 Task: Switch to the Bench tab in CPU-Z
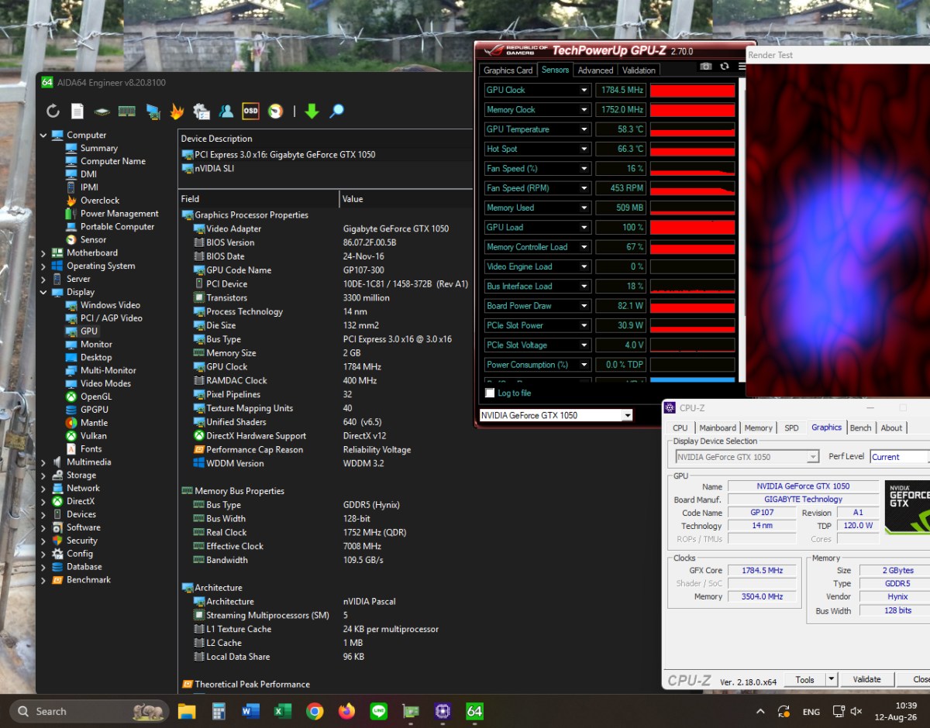click(x=860, y=428)
